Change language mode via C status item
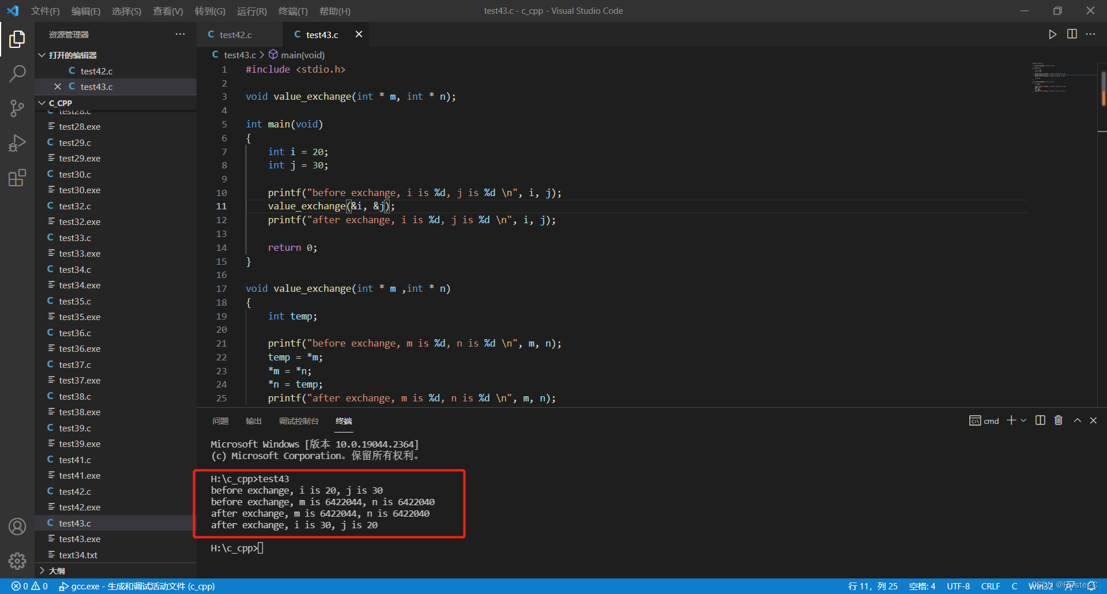1107x594 pixels. 1014,586
